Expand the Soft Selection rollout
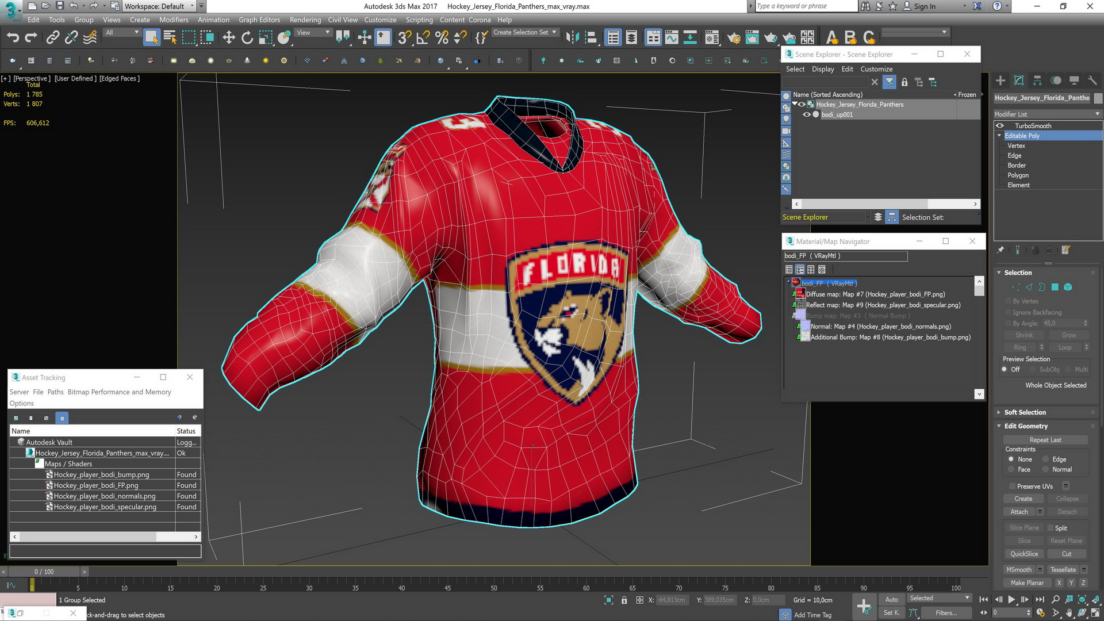Screen dimensions: 1104x621 [999, 412]
